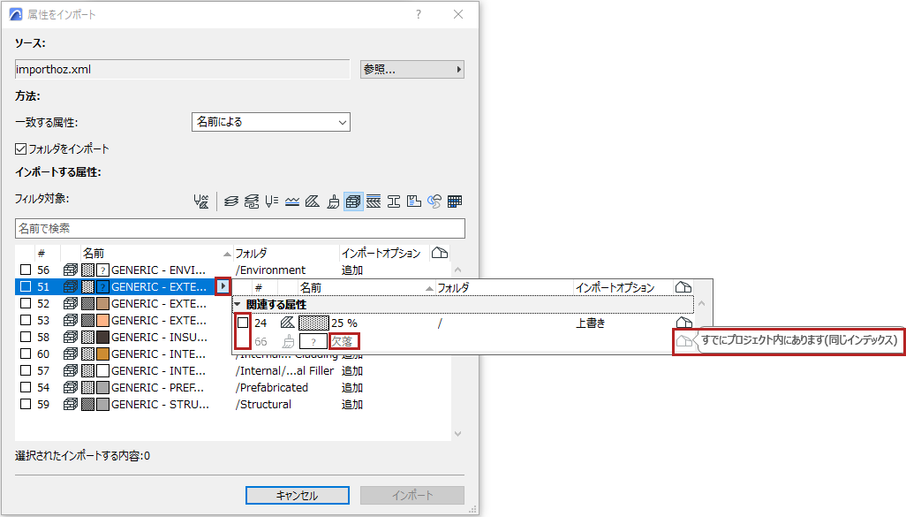
Task: Select the Layers filter icon
Action: click(230, 201)
